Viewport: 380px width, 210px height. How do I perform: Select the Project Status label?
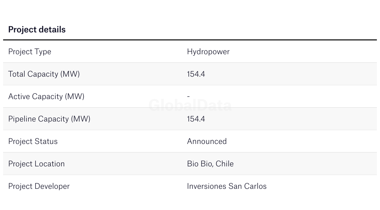(33, 141)
